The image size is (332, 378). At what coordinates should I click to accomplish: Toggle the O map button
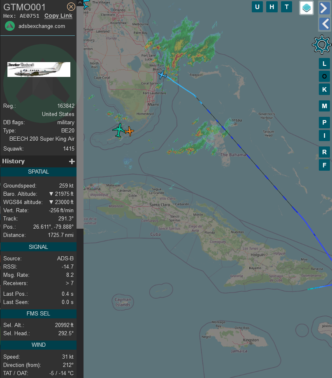pyautogui.click(x=324, y=77)
